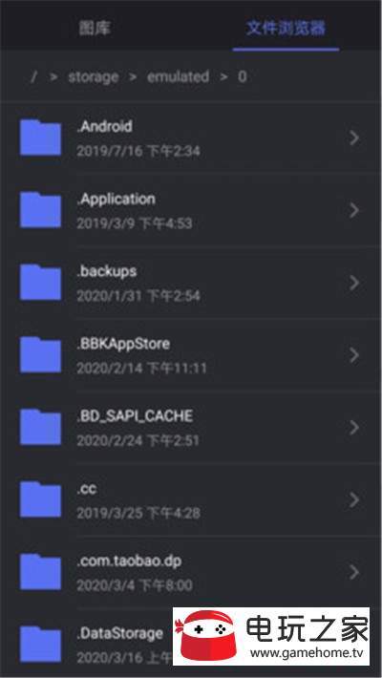Navigate to root slash in breadcrumb
The width and height of the screenshot is (382, 678).
coord(33,77)
